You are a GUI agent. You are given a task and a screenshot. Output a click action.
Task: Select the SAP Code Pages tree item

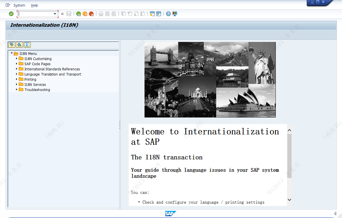click(x=37, y=64)
